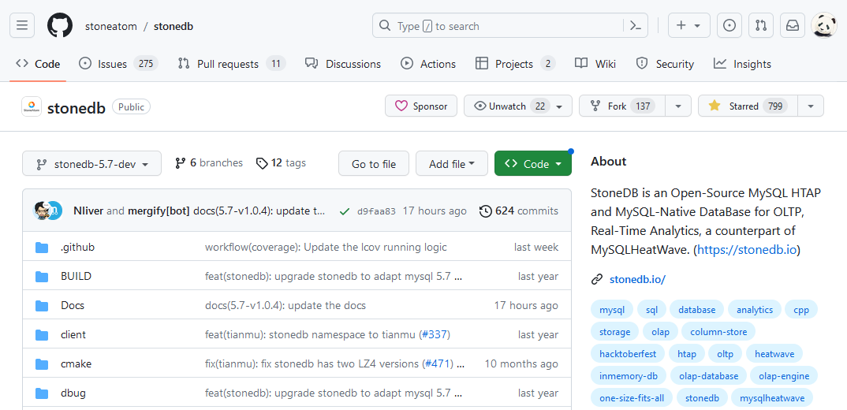Click the heatwave topic tag
847x410 pixels.
point(774,354)
